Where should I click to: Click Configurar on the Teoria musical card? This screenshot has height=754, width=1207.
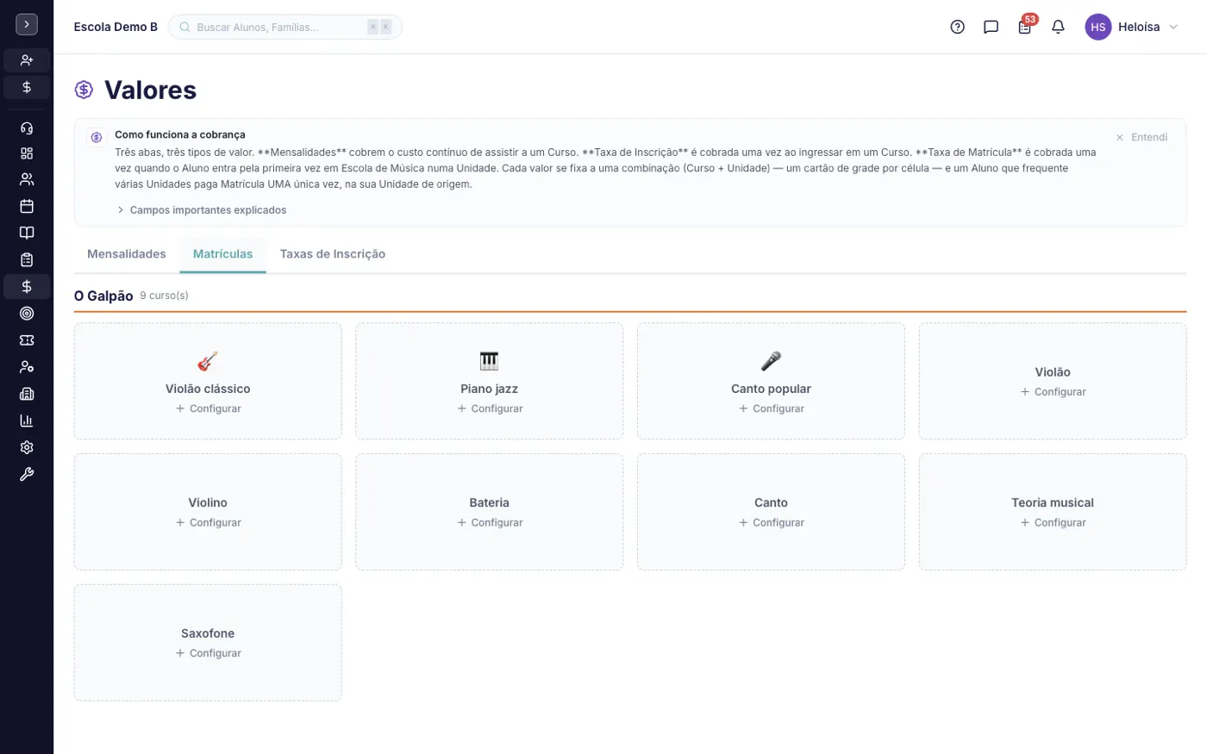click(1053, 523)
